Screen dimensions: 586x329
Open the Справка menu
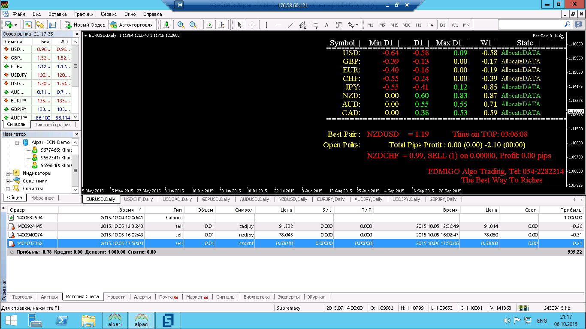[x=152, y=14]
